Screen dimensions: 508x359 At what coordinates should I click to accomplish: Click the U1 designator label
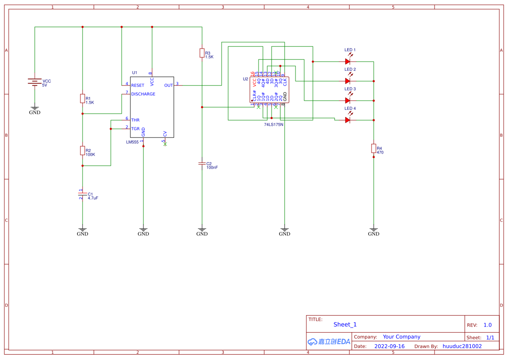click(134, 73)
